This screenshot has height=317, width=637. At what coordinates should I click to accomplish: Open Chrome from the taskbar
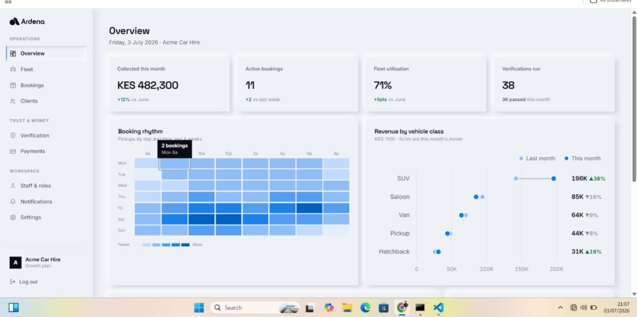tap(402, 307)
